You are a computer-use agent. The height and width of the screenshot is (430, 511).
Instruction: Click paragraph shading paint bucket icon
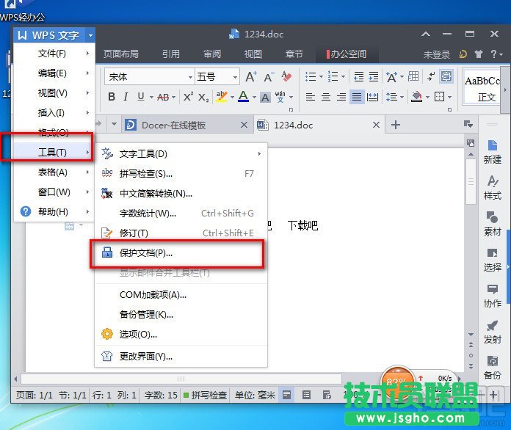pyautogui.click(x=416, y=97)
